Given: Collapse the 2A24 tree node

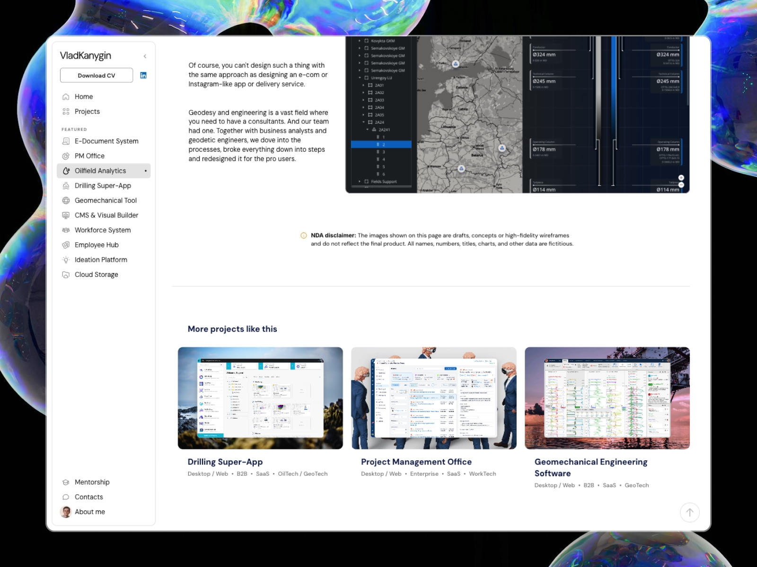Looking at the screenshot, I should (363, 122).
